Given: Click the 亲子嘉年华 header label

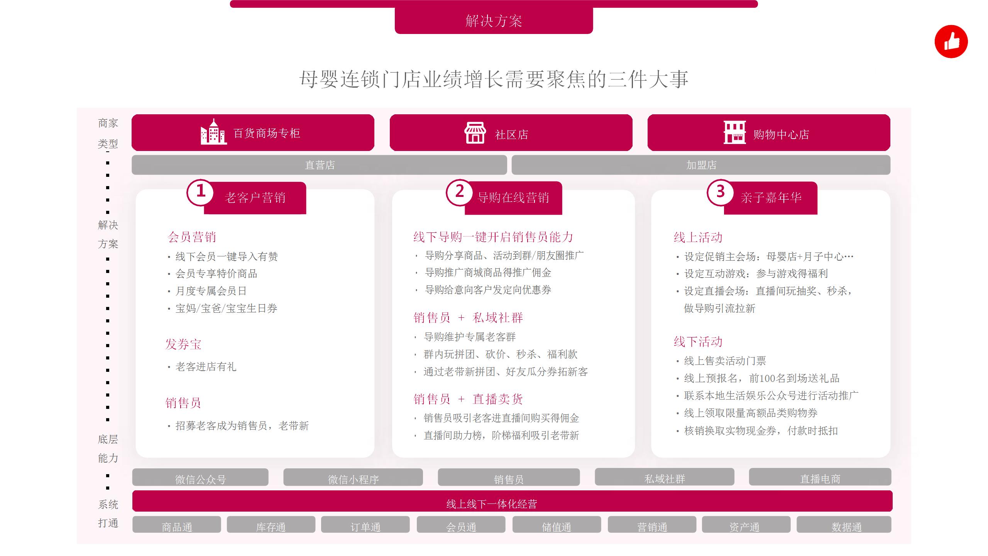Looking at the screenshot, I should point(771,198).
